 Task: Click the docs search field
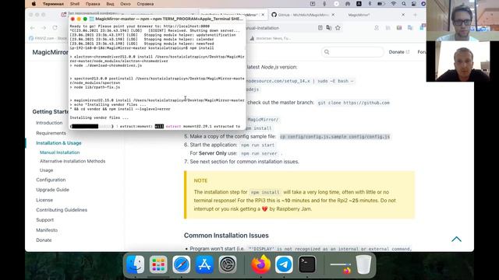pyautogui.click(x=352, y=52)
